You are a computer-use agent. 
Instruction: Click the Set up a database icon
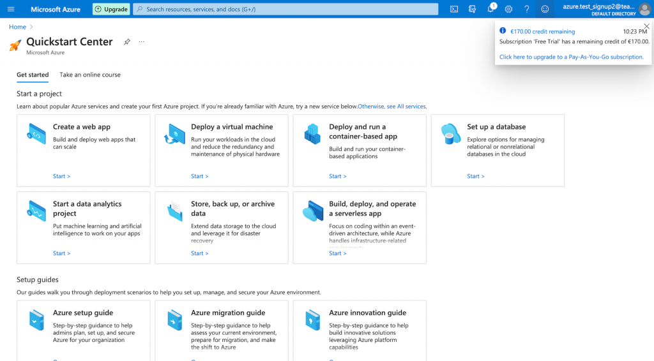450,134
